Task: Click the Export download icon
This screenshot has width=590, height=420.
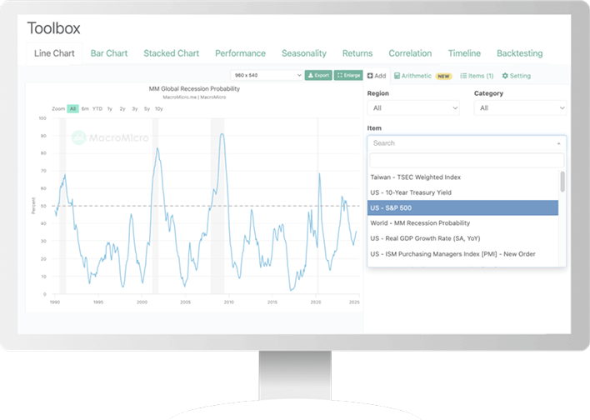Action: click(311, 75)
